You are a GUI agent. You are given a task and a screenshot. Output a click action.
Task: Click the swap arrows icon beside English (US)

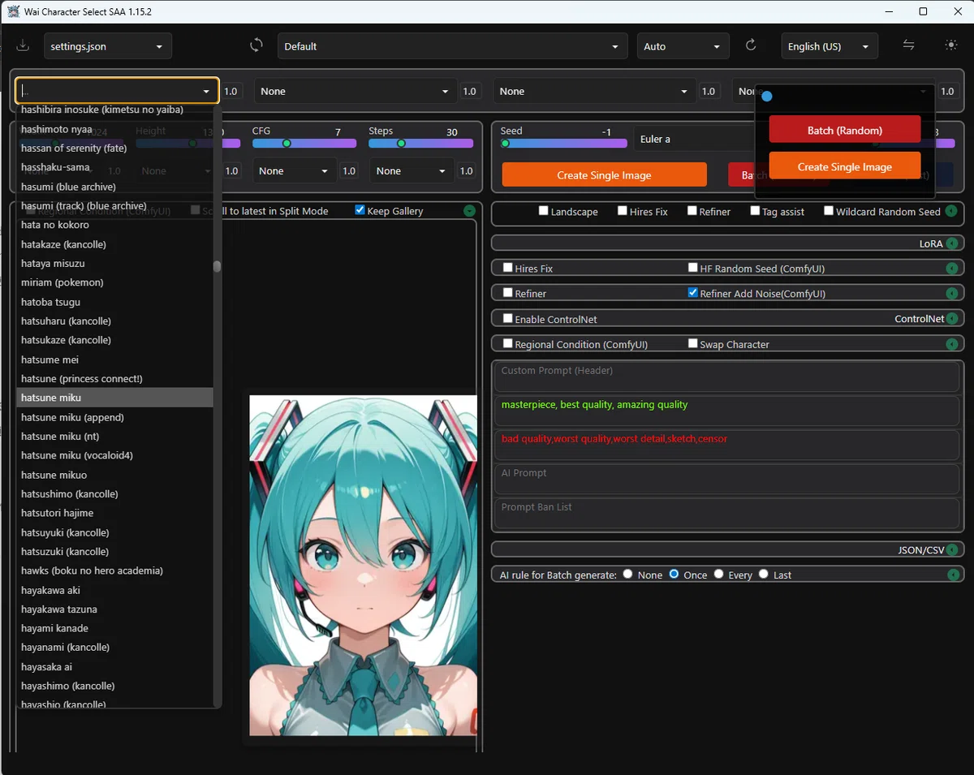coord(909,45)
